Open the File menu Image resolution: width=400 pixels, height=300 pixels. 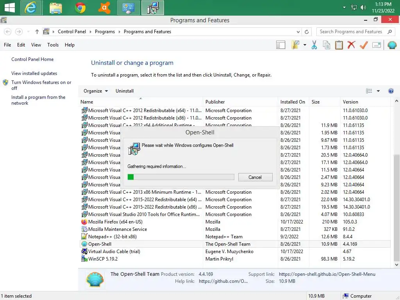pos(7,45)
